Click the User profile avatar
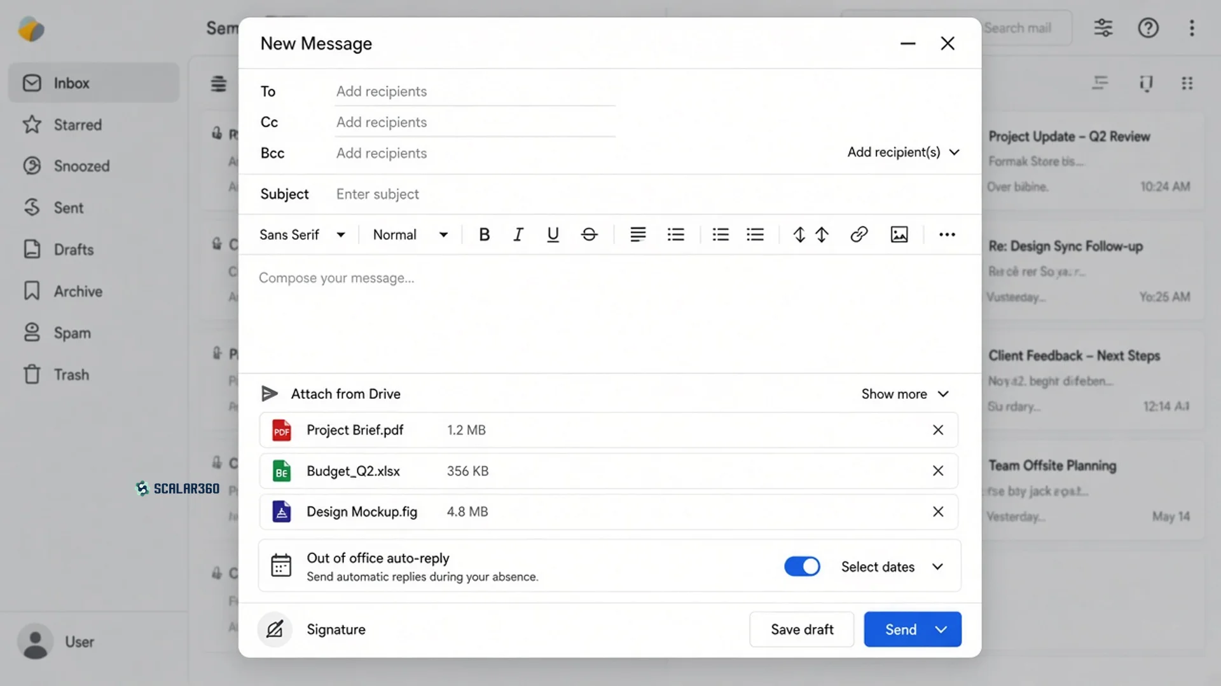Screen dimensions: 1221x686 pos(35,642)
